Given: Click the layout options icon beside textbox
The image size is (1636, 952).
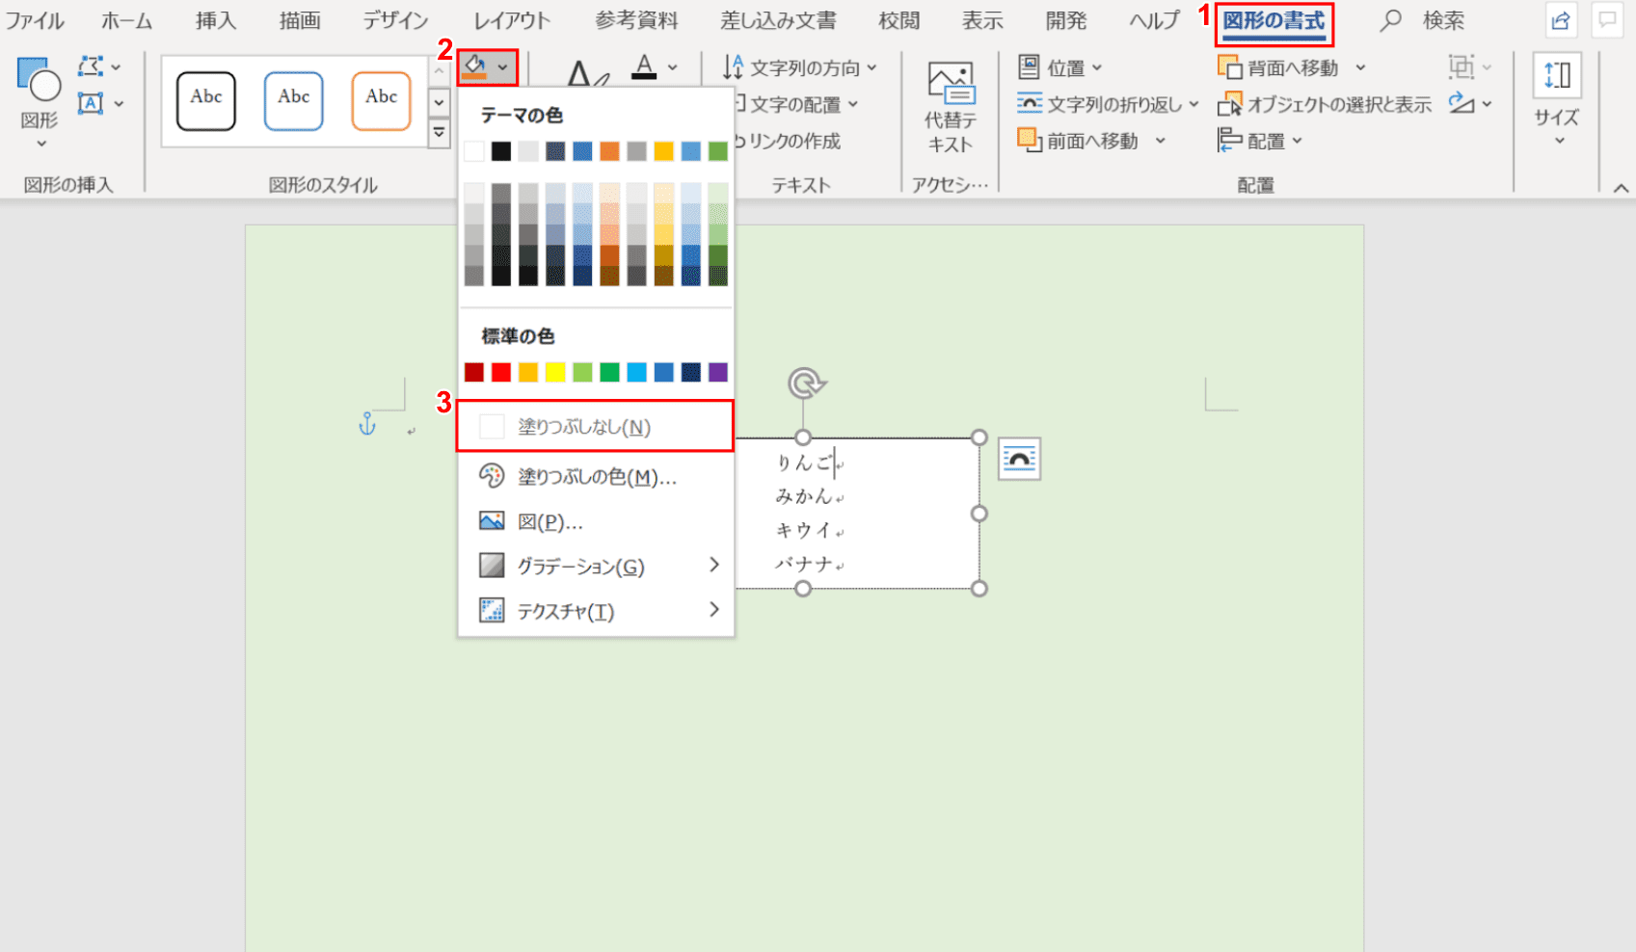Looking at the screenshot, I should point(1019,459).
